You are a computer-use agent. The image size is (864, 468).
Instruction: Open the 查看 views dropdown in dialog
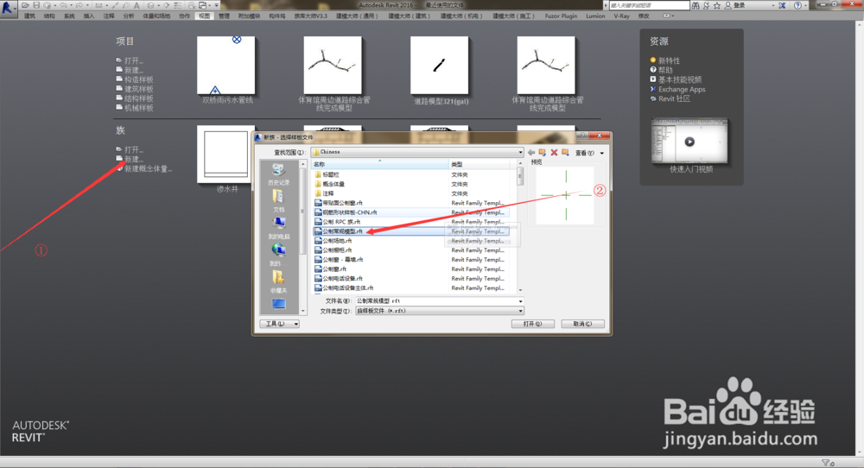(589, 153)
